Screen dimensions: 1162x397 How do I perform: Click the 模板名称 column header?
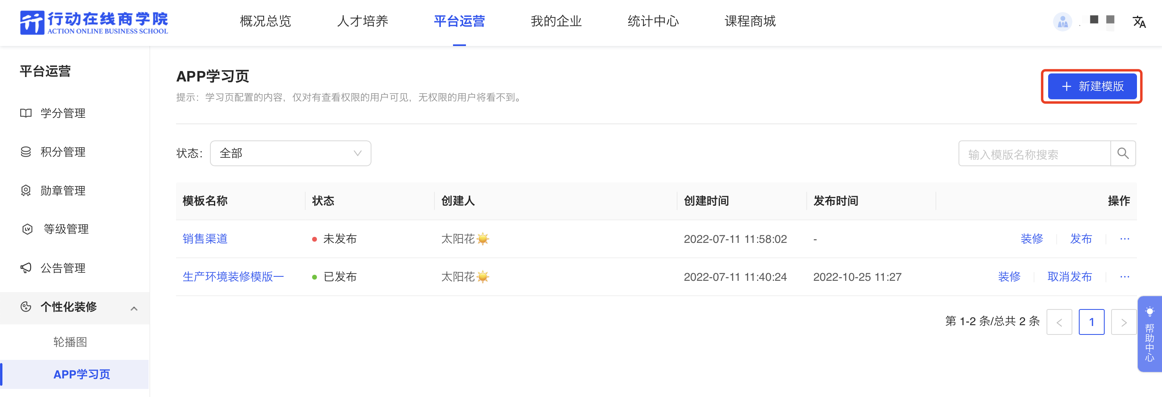pos(205,201)
